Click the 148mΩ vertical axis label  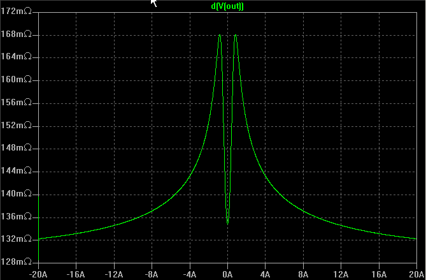(17, 148)
